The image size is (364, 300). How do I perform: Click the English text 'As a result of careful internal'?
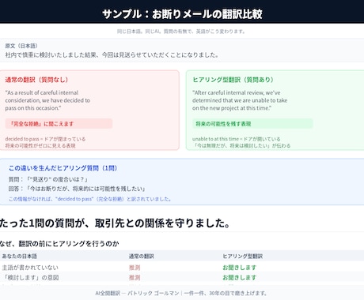pyautogui.click(x=42, y=92)
